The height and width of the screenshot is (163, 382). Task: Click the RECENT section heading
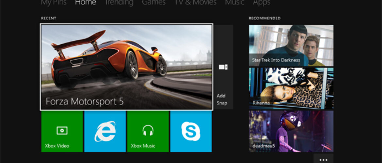click(48, 18)
